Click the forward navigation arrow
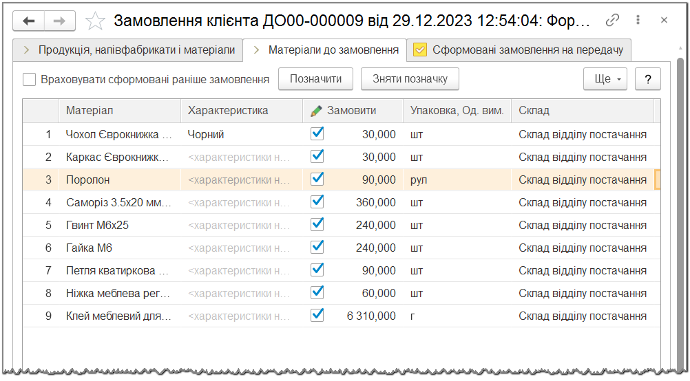 (59, 21)
